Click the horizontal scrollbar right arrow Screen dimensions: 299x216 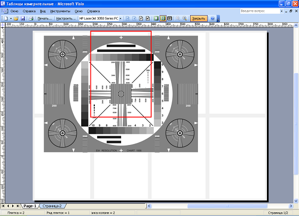pyautogui.click(x=291, y=206)
